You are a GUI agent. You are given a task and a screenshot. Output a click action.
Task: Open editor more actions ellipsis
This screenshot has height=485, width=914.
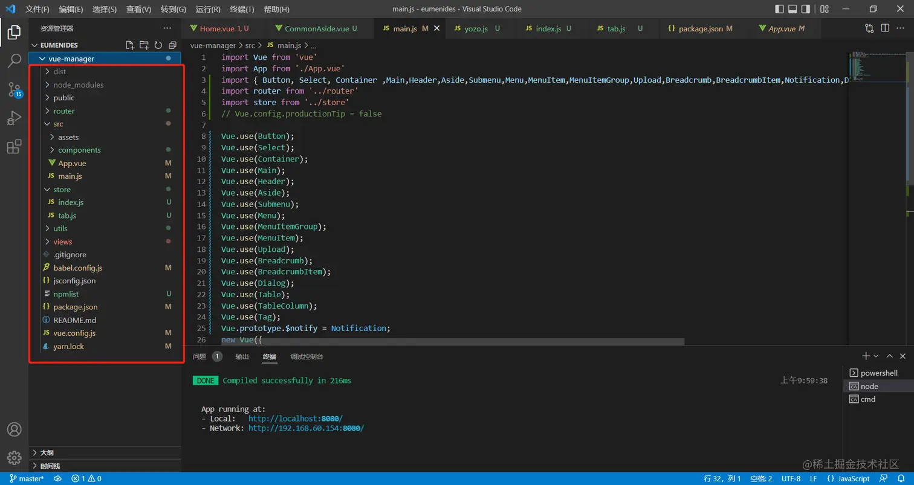tap(901, 28)
